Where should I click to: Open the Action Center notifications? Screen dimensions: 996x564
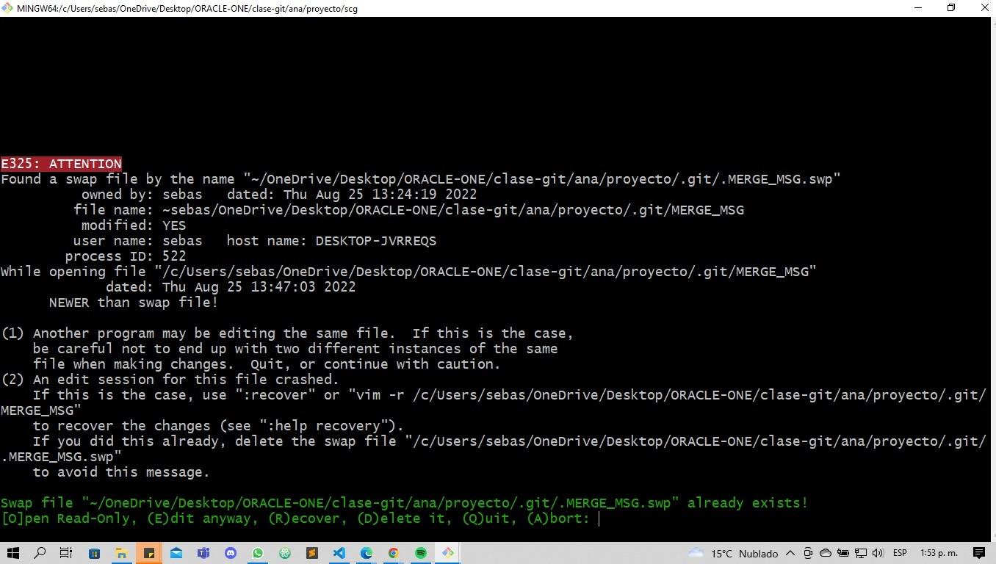tap(979, 553)
